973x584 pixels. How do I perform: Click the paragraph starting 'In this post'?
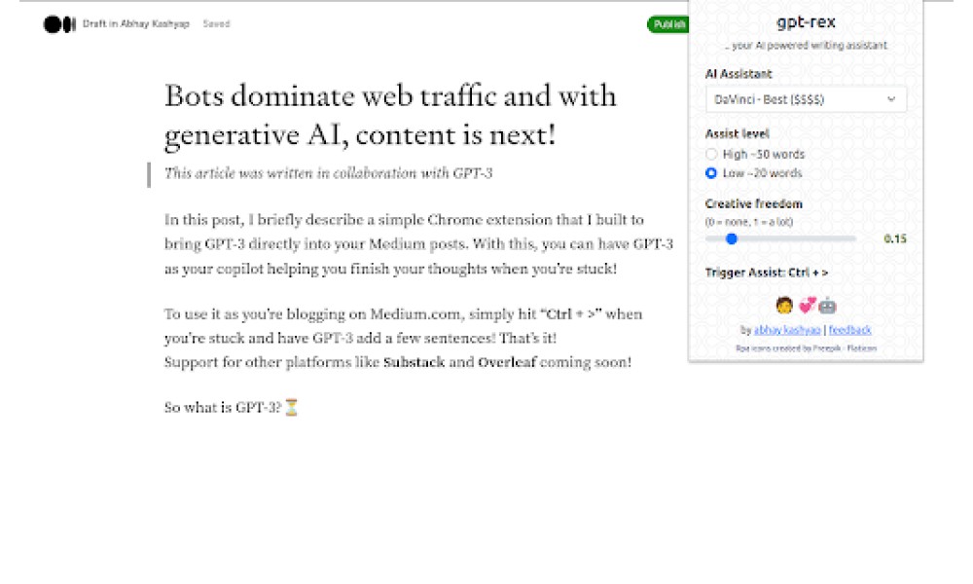click(x=418, y=244)
